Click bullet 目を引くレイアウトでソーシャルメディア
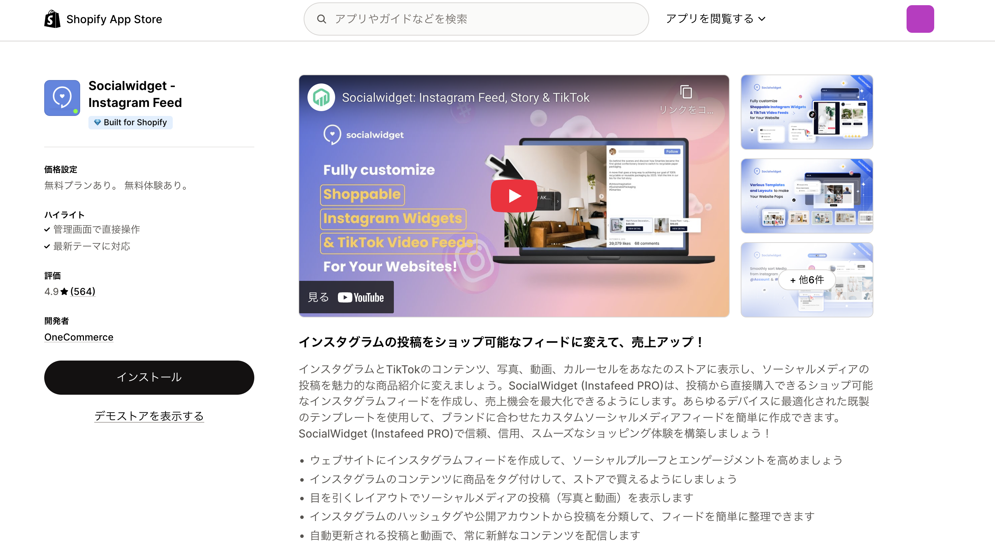The height and width of the screenshot is (541, 995). click(501, 498)
